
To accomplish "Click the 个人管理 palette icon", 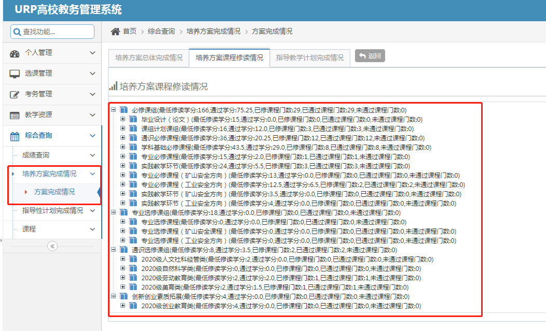I will (15, 53).
